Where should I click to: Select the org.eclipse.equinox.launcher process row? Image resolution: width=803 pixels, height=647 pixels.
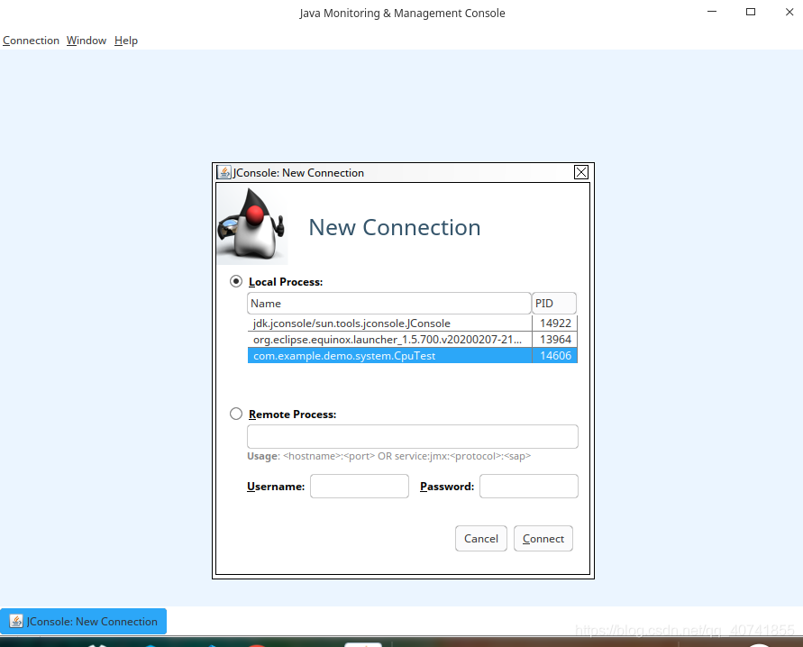[x=412, y=340]
